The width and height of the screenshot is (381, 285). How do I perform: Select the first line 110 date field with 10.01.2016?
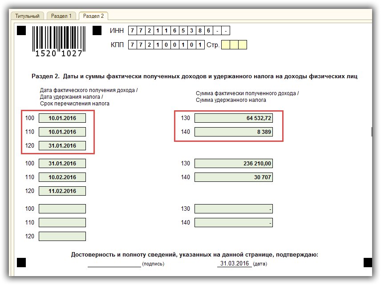pos(62,132)
